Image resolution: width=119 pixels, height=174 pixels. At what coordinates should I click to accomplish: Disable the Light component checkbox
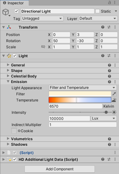click(x=15, y=56)
